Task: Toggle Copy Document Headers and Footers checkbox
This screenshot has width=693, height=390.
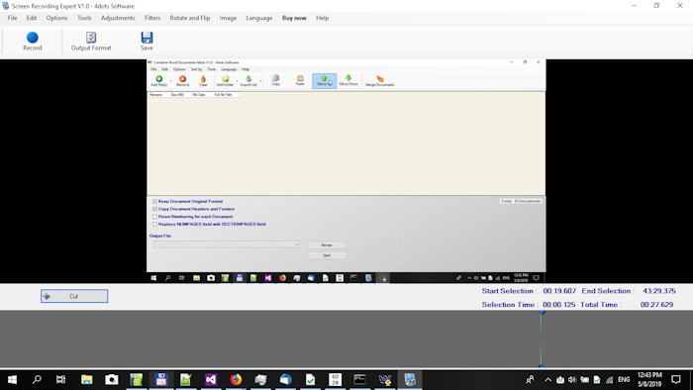Action: [154, 209]
